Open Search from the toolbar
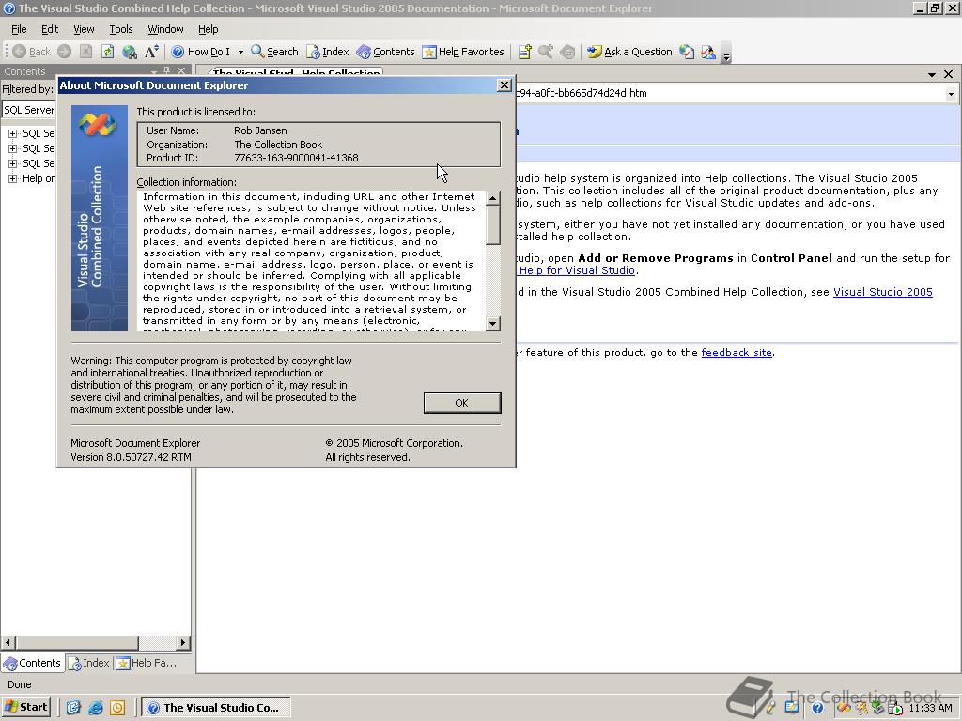This screenshot has height=721, width=962. pyautogui.click(x=275, y=53)
